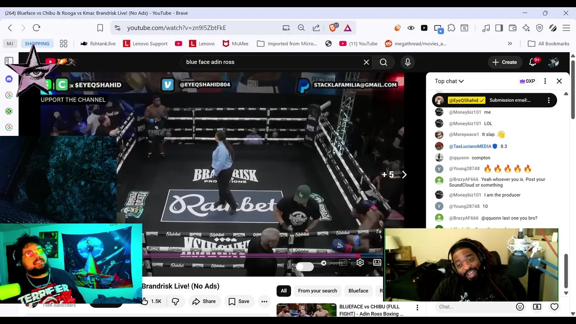Toggle theater mode in the video player
Image resolution: width=576 pixels, height=324 pixels.
[377, 263]
